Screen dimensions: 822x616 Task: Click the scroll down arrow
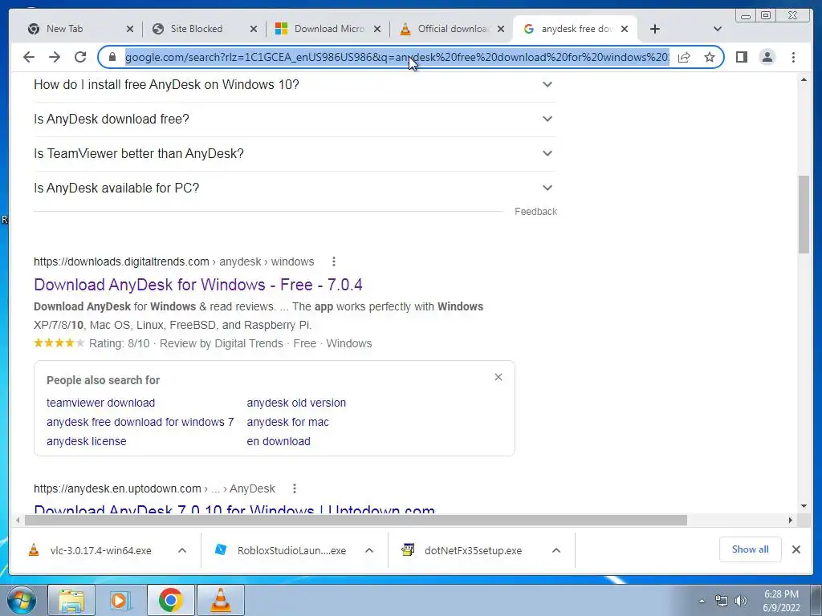[804, 506]
